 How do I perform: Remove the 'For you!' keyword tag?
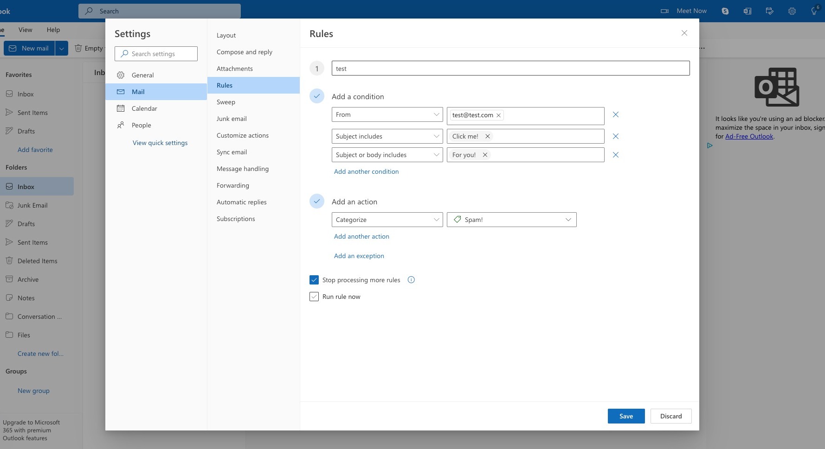484,155
